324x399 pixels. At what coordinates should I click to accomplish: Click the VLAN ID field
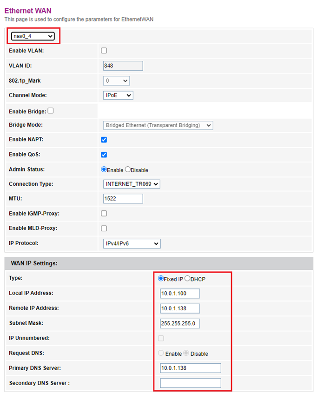pyautogui.click(x=123, y=65)
